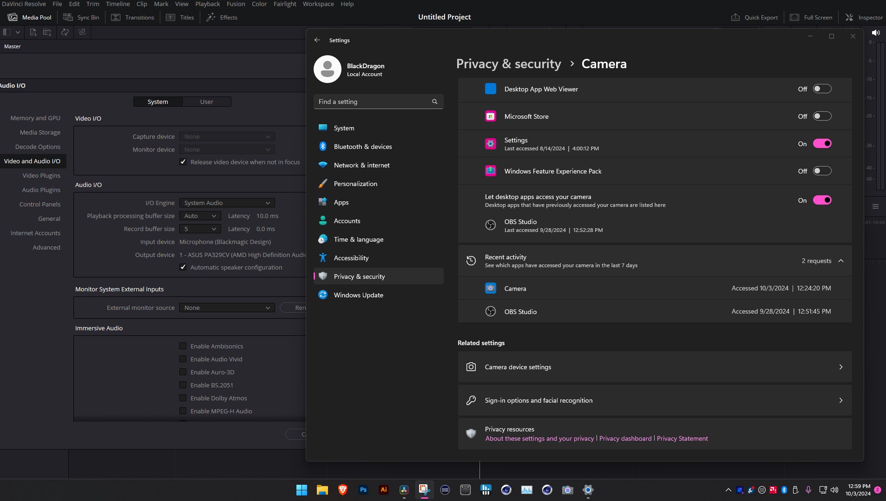Image resolution: width=886 pixels, height=501 pixels.
Task: Open the External monitor source dropdown
Action: (x=227, y=308)
